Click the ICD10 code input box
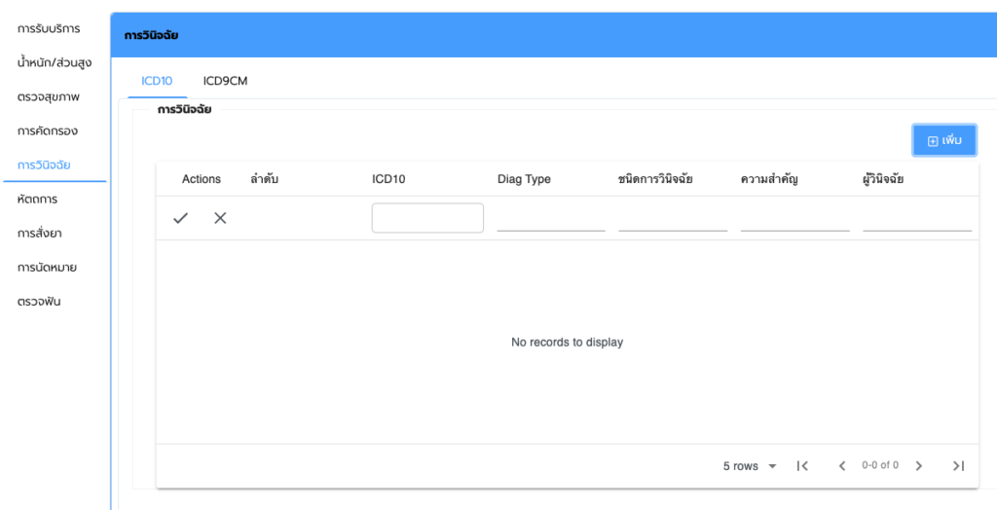Viewport: 997px width, 510px height. coord(427,218)
